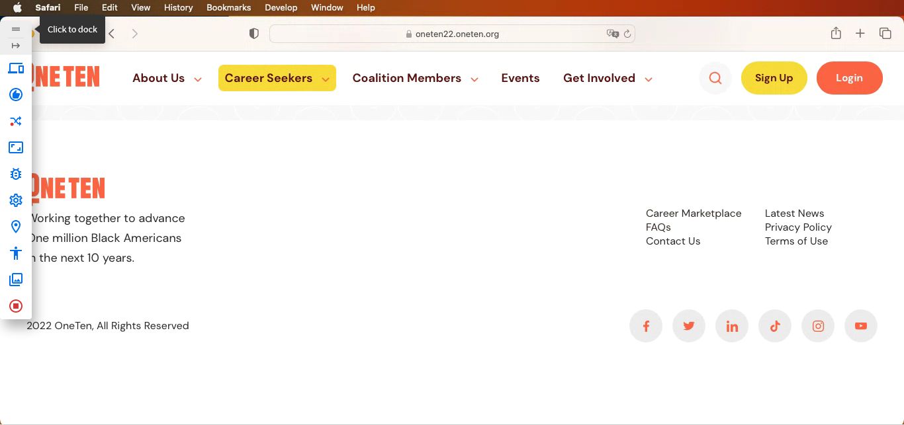Screen dimensions: 904x425
Task: Open the responsive devices icon in side toolbar
Action: (x=16, y=68)
